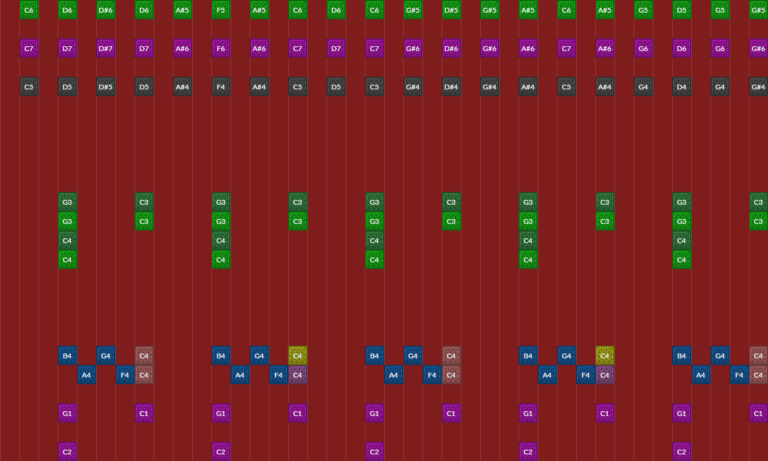Click the D#7 note in the second row
Screen dimensions: 768x461
105,48
